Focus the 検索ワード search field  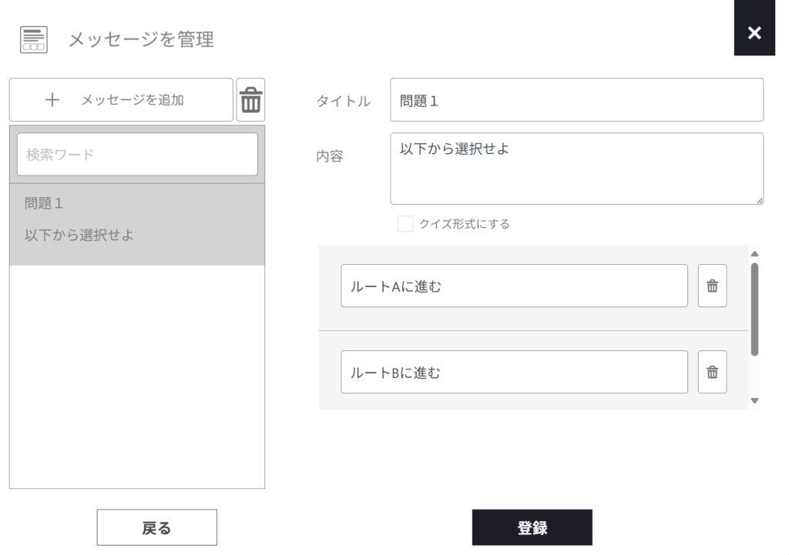click(x=137, y=154)
